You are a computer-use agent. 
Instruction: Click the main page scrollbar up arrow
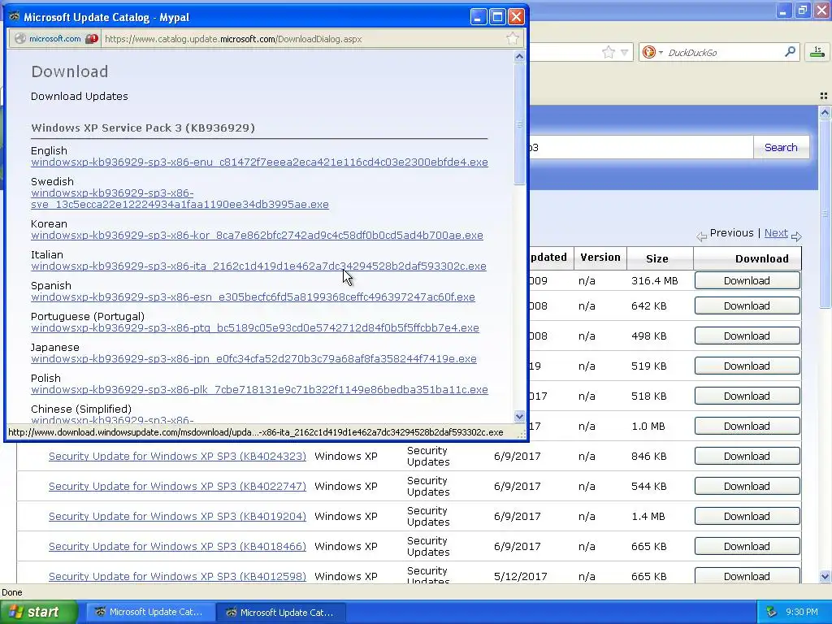coord(825,112)
